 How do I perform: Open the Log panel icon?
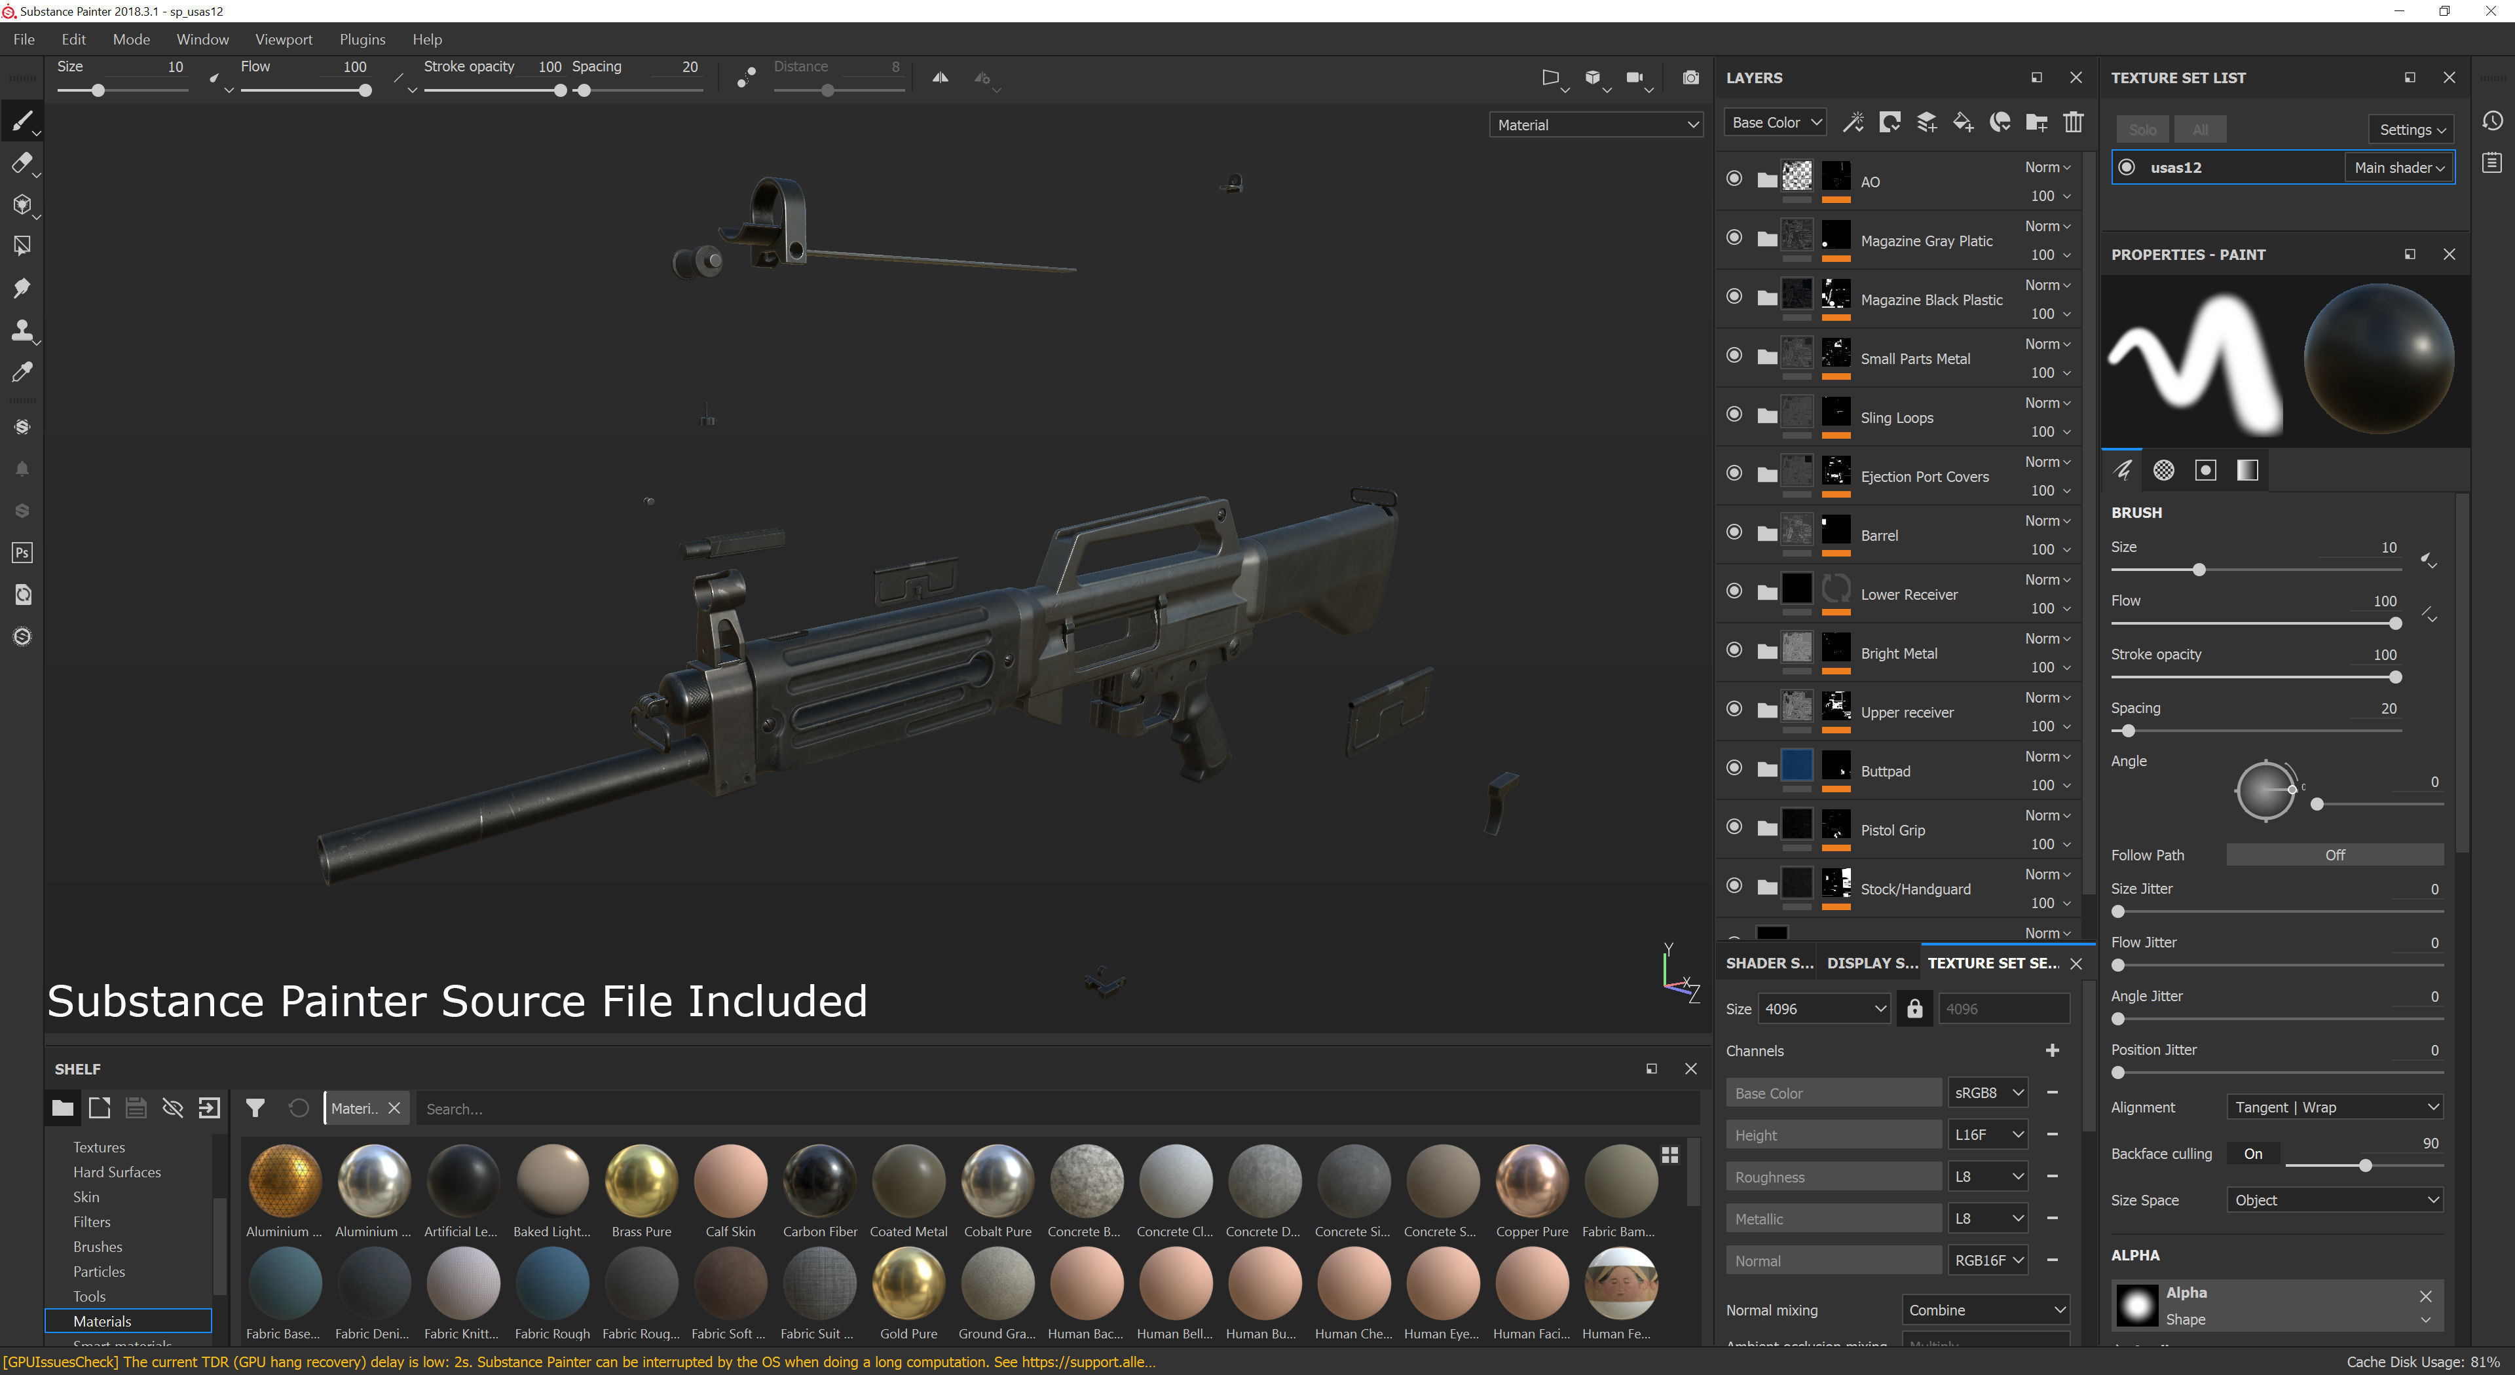2491,162
